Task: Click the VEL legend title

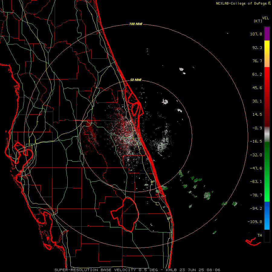Action: [265, 18]
